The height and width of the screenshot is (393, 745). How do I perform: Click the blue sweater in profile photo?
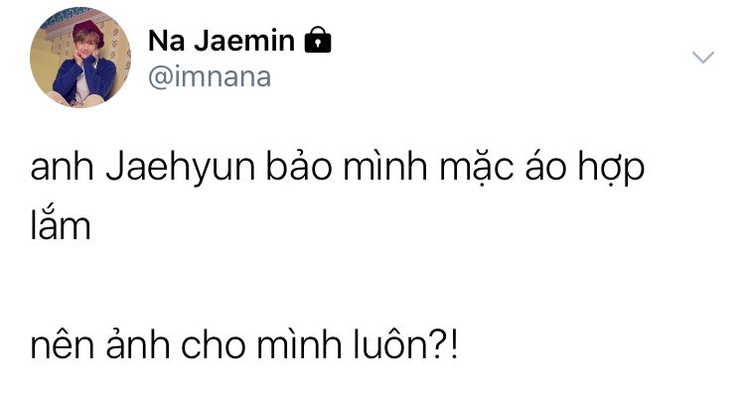[84, 78]
